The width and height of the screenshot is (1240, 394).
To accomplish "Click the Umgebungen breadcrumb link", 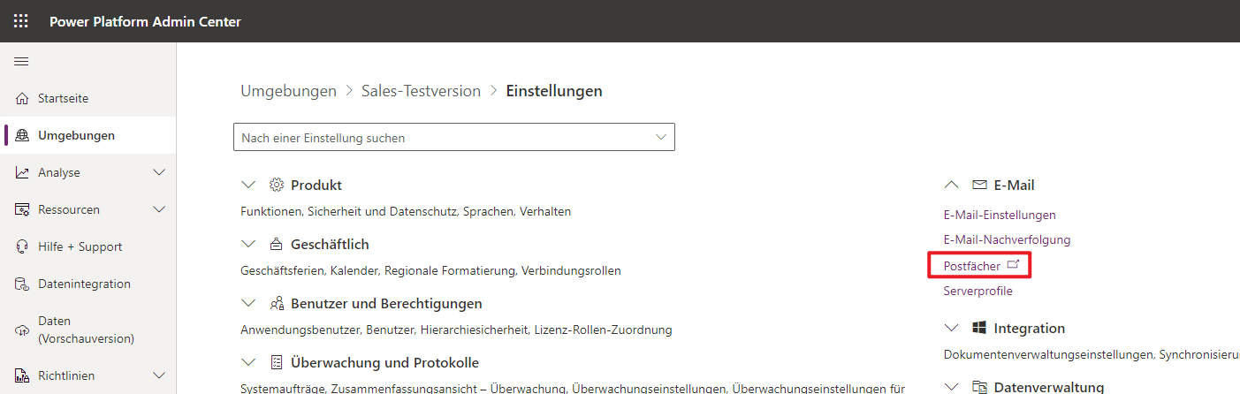I will 288,91.
